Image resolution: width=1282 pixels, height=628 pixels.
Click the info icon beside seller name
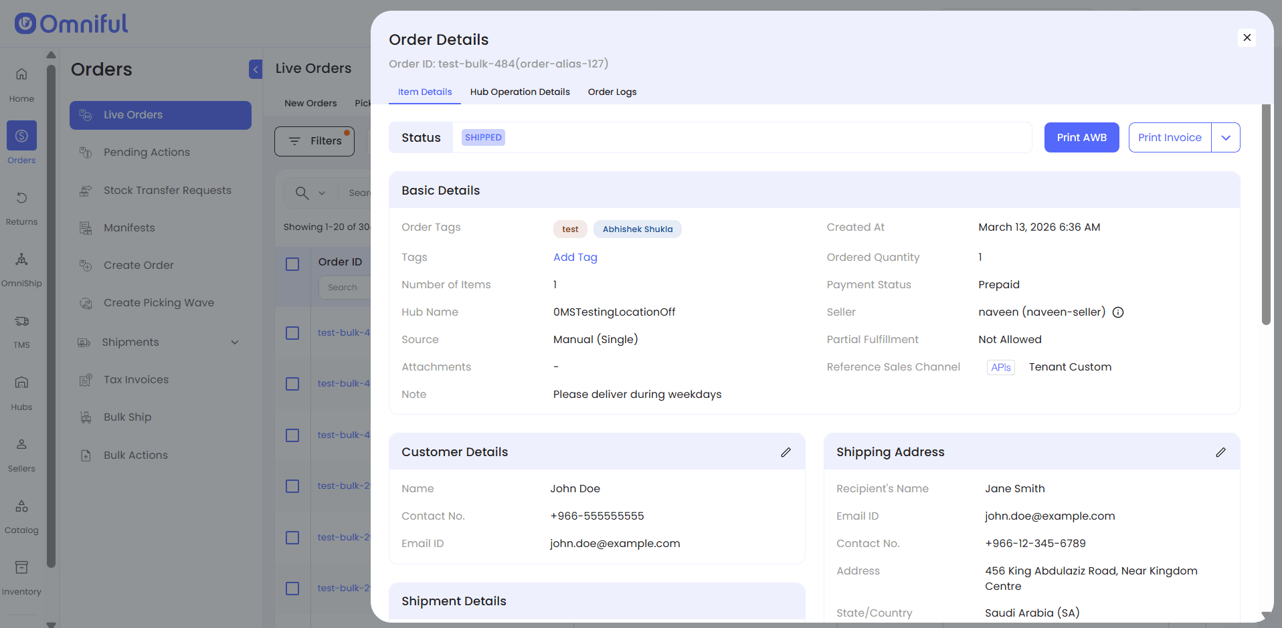pos(1118,312)
